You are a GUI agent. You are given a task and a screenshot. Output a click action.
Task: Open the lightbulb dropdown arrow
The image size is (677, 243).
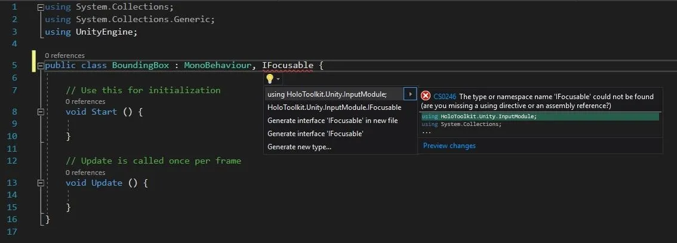(278, 79)
